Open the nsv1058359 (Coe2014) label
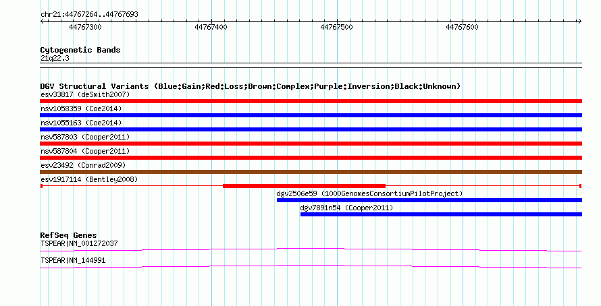The width and height of the screenshot is (601, 306). 81,109
